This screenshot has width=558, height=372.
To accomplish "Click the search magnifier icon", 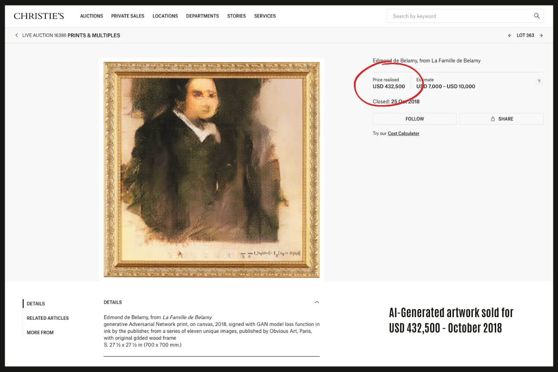I will [x=537, y=16].
